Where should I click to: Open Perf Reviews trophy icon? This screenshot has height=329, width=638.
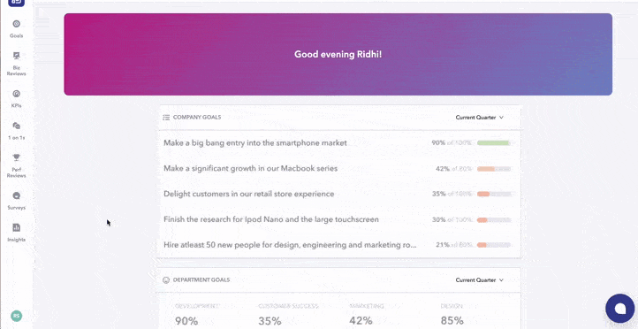[x=16, y=157]
